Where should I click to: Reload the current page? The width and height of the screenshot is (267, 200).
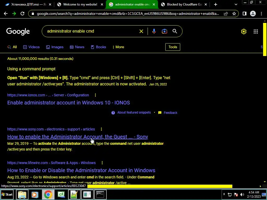point(22,14)
